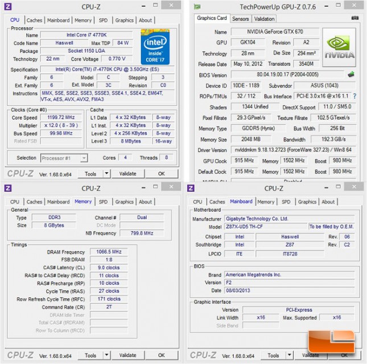Viewport: 367px width, 364px height.
Task: Open SPD tab in top-left CPU-Z window
Action: pos(103,20)
